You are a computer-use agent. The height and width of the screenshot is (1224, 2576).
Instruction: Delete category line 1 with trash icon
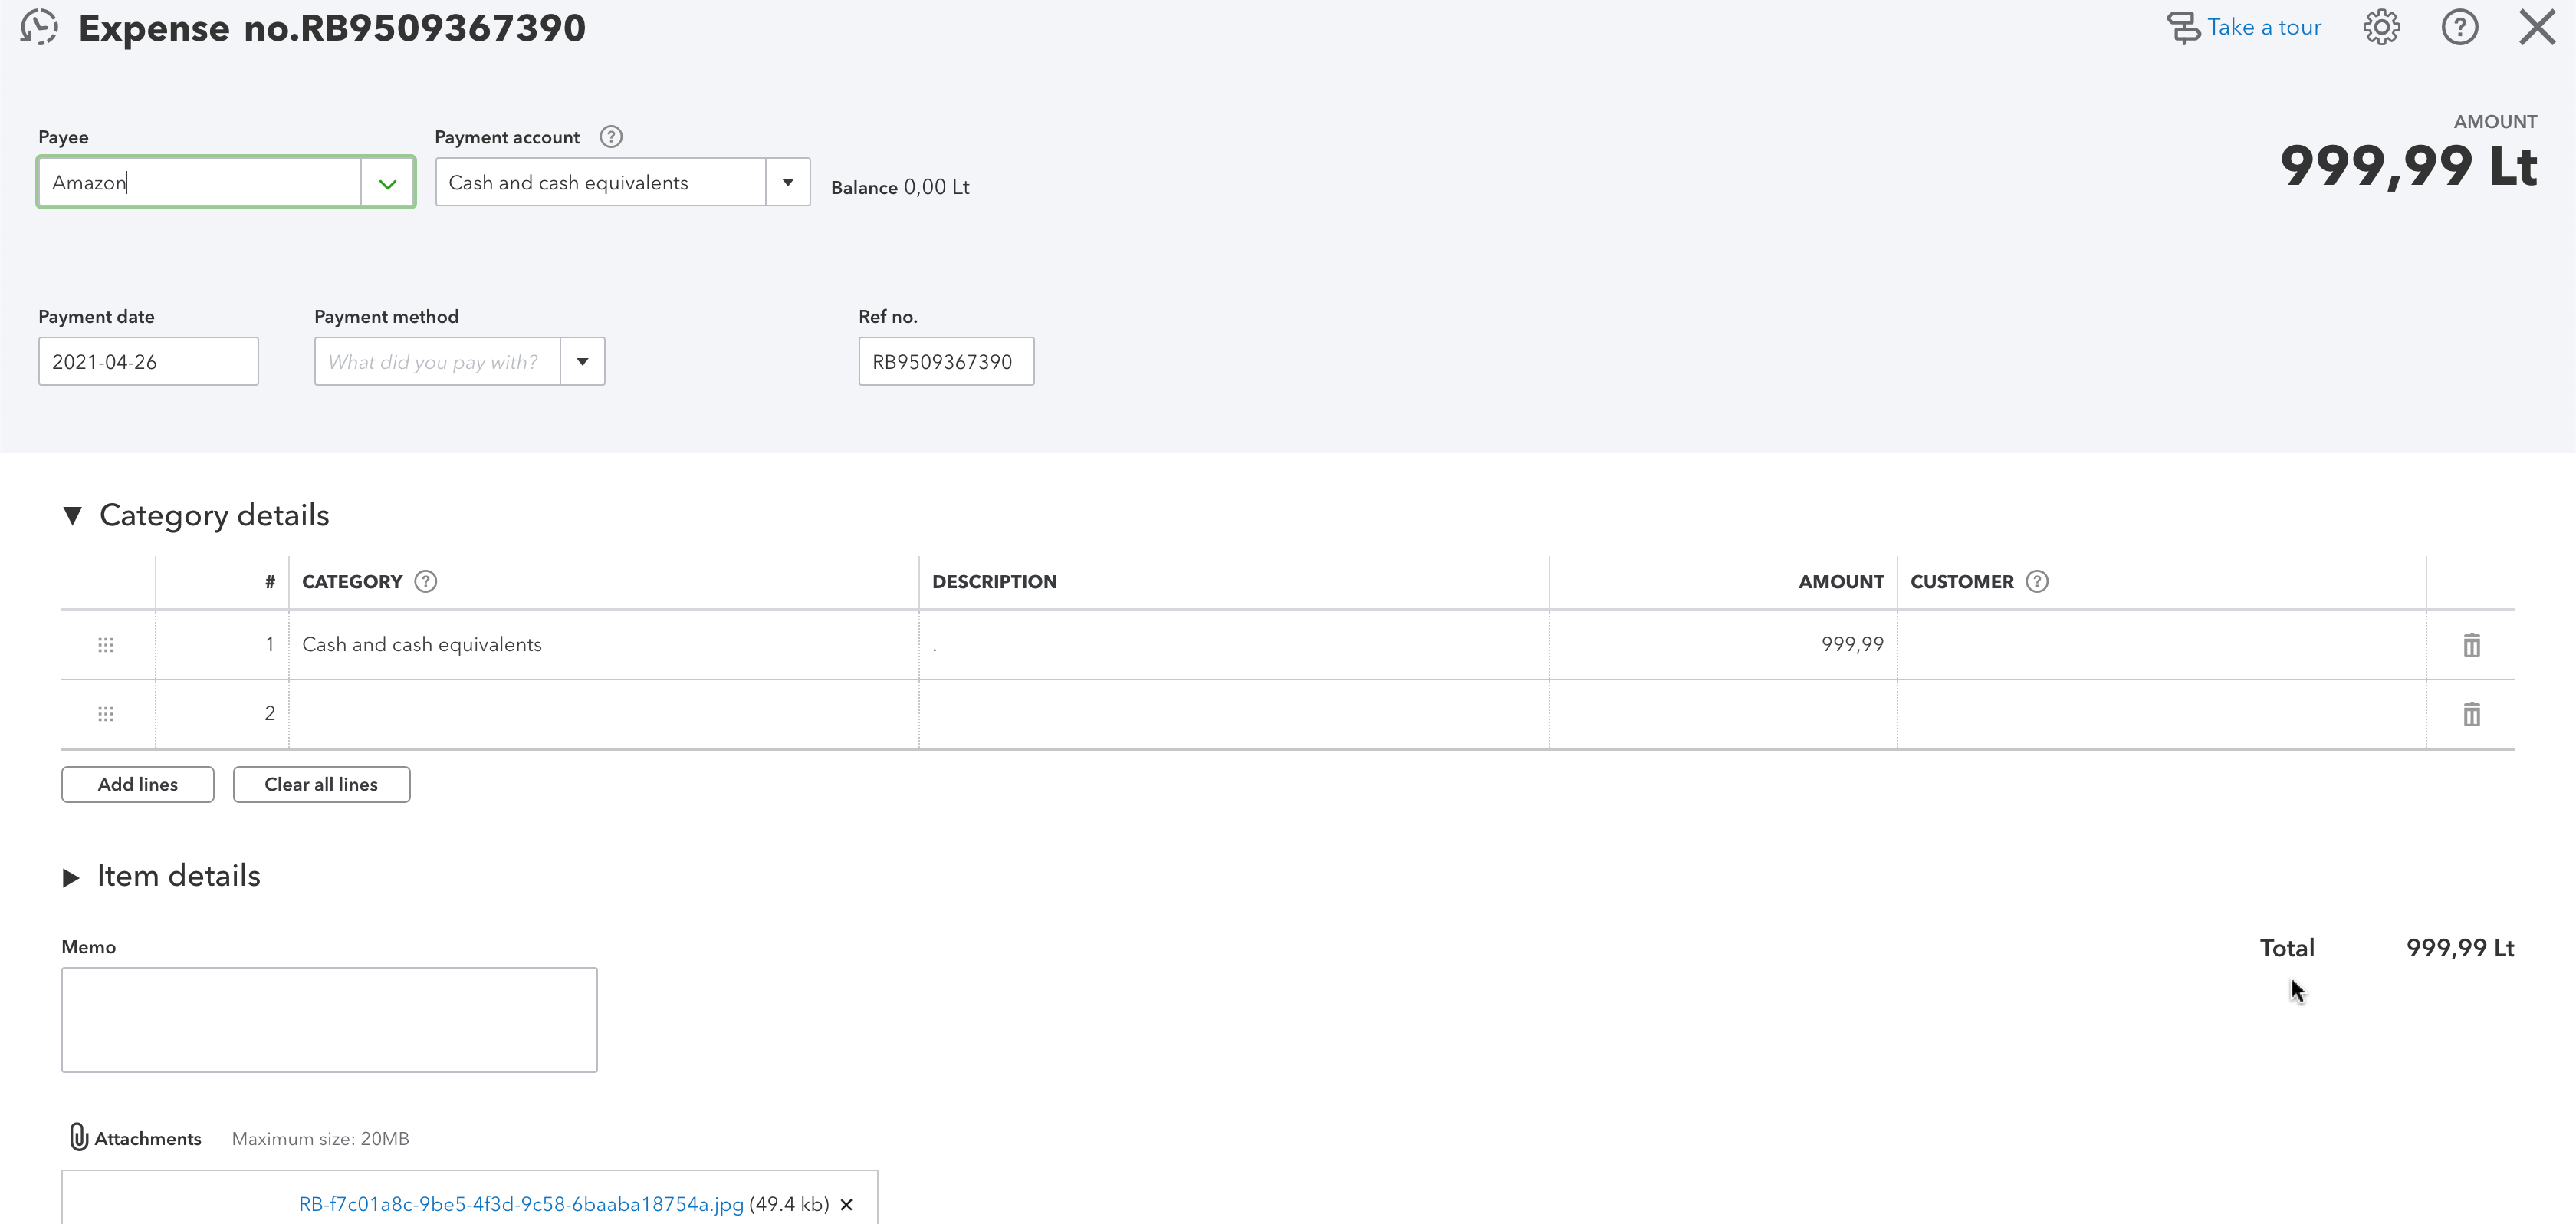(x=2471, y=645)
